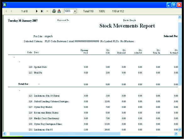This screenshot has width=184, height=139.
Task: Click the application icon in title bar
Action: coord(4,5)
